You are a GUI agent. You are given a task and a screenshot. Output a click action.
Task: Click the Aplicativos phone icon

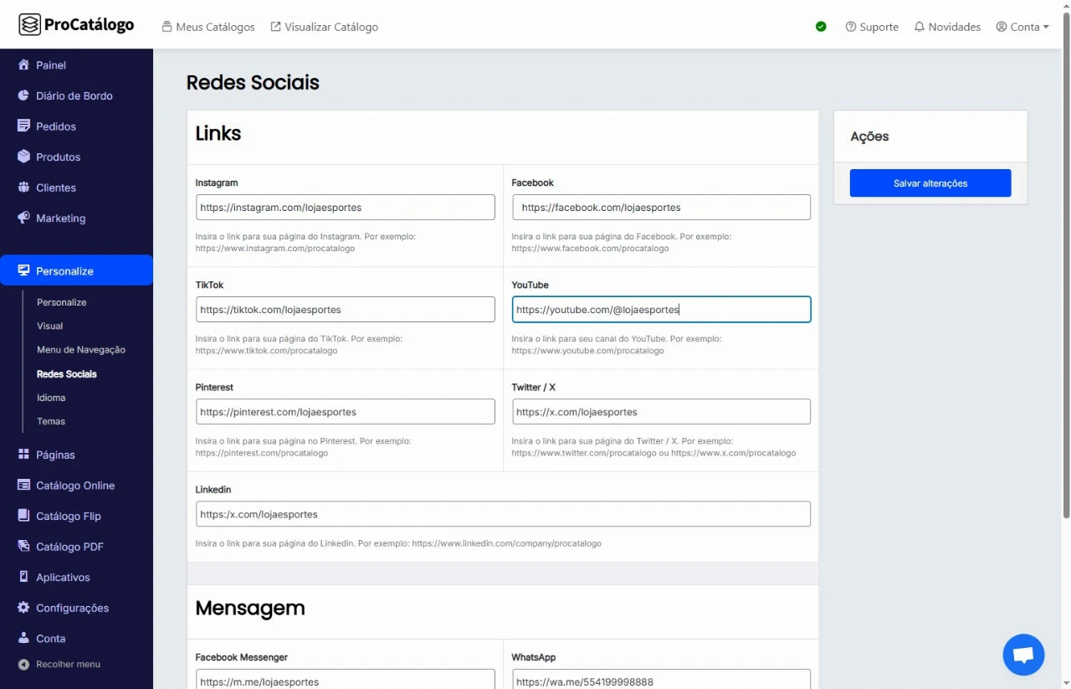point(23,577)
